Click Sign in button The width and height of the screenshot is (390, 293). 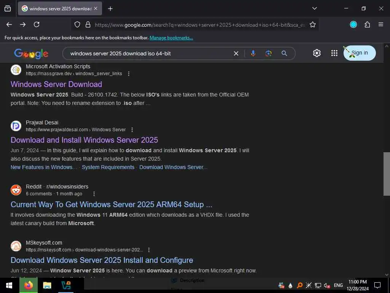[x=360, y=53]
